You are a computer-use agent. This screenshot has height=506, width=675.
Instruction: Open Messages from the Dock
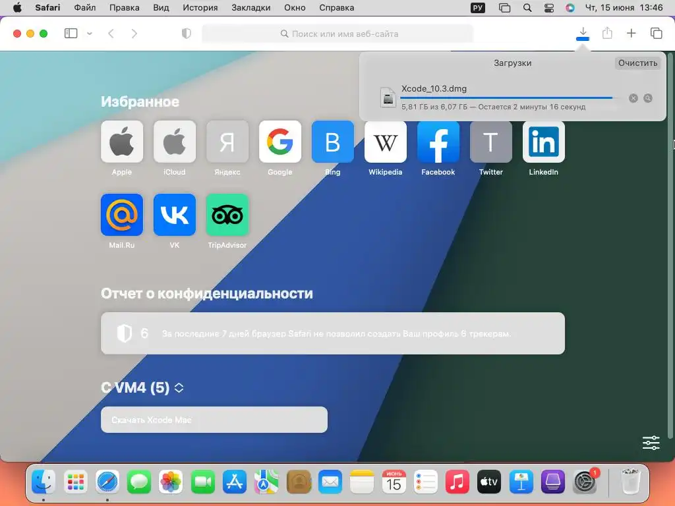click(139, 482)
